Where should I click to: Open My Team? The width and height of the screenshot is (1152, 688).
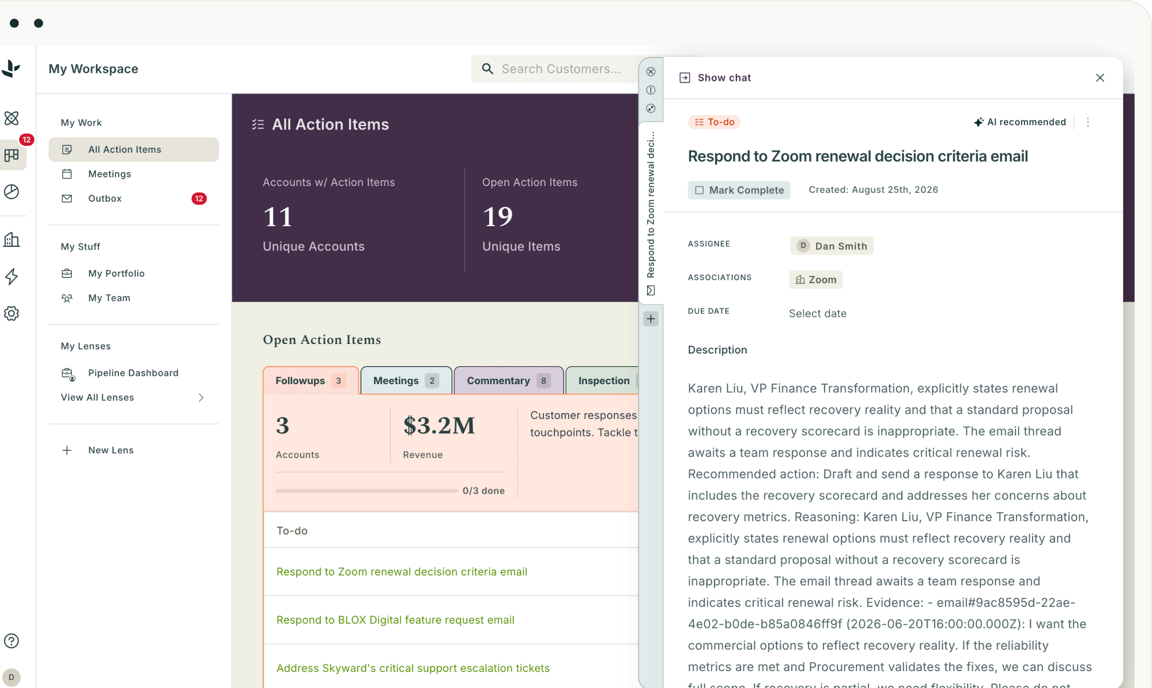134,298
